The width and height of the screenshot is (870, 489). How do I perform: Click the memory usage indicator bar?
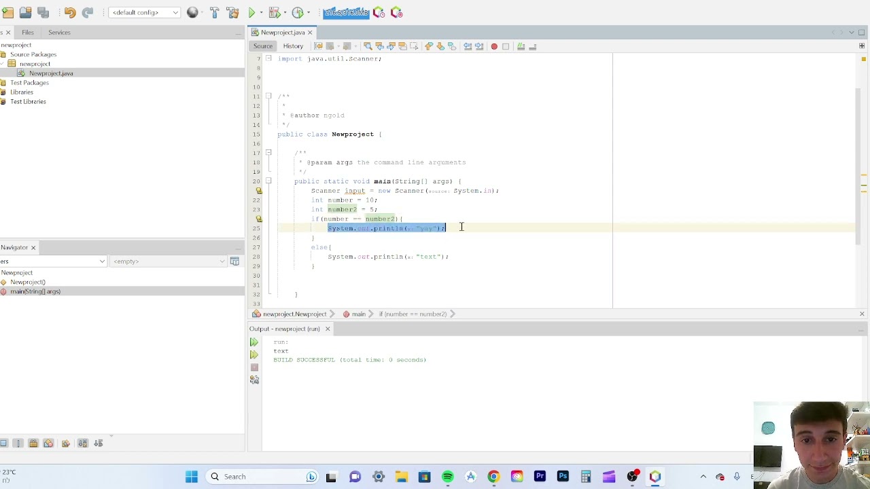click(346, 12)
